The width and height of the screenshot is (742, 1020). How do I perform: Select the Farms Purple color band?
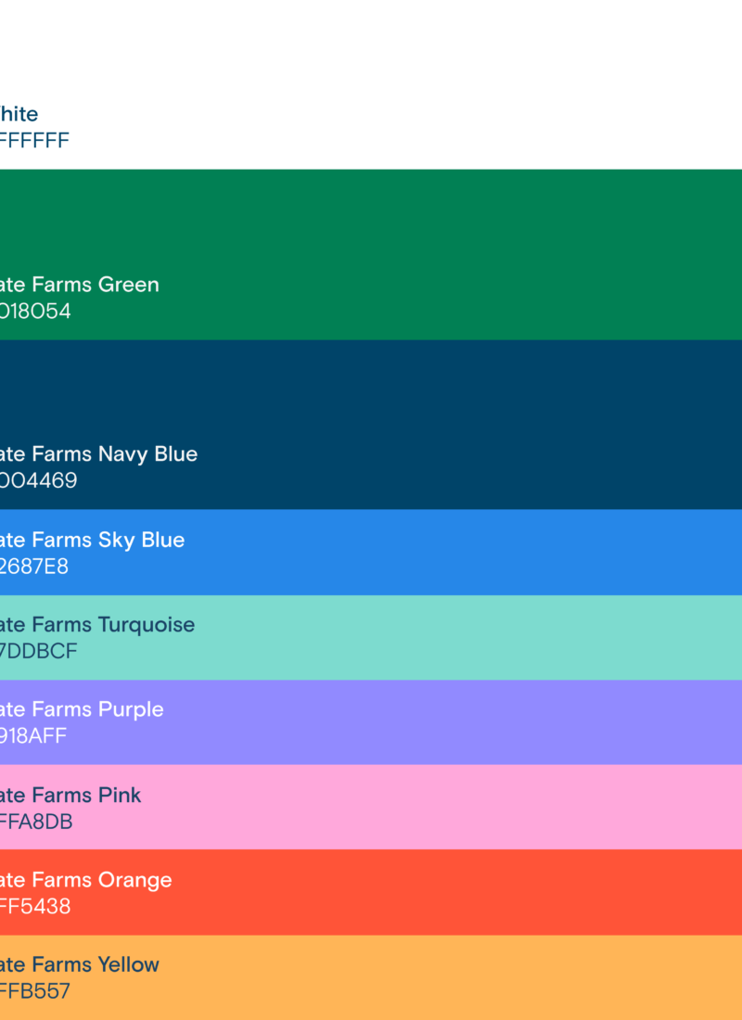[371, 722]
